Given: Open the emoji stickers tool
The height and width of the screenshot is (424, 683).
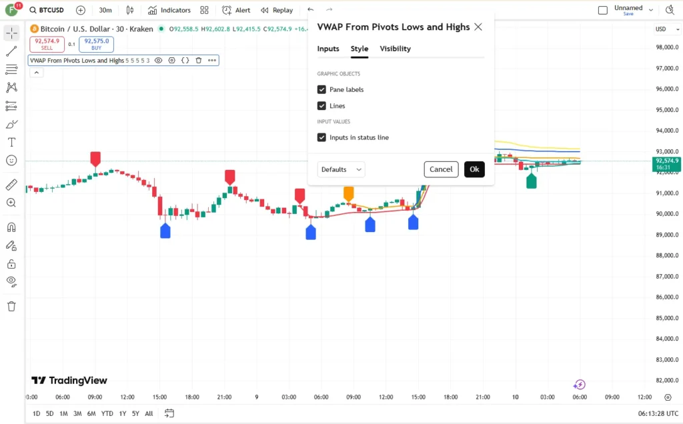Looking at the screenshot, I should click(x=11, y=161).
